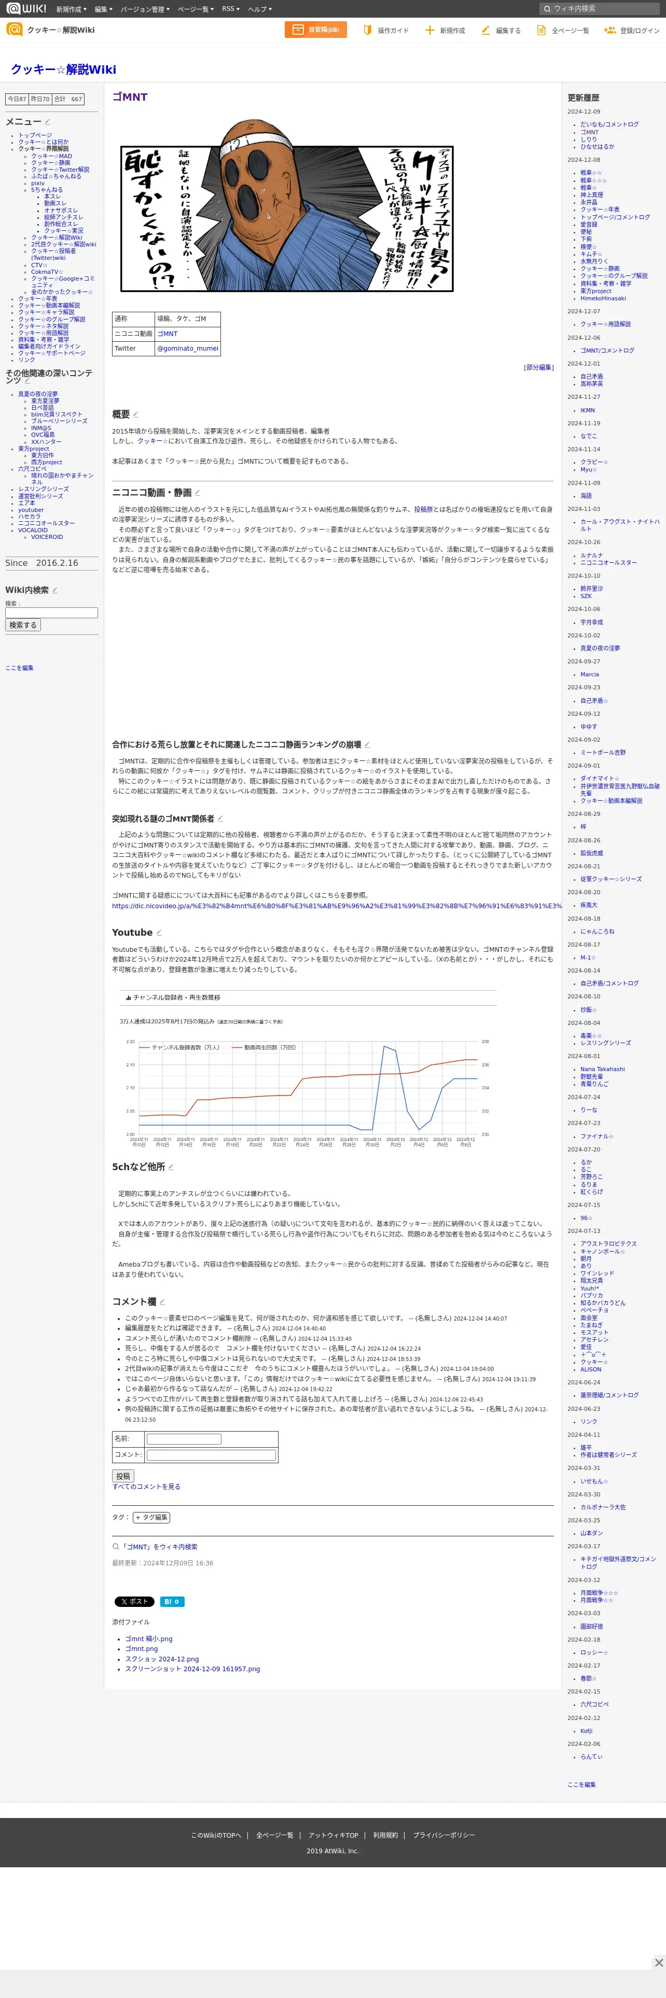Click the plus icon for 新規作成
Image resolution: width=666 pixels, height=1998 pixels.
point(429,30)
